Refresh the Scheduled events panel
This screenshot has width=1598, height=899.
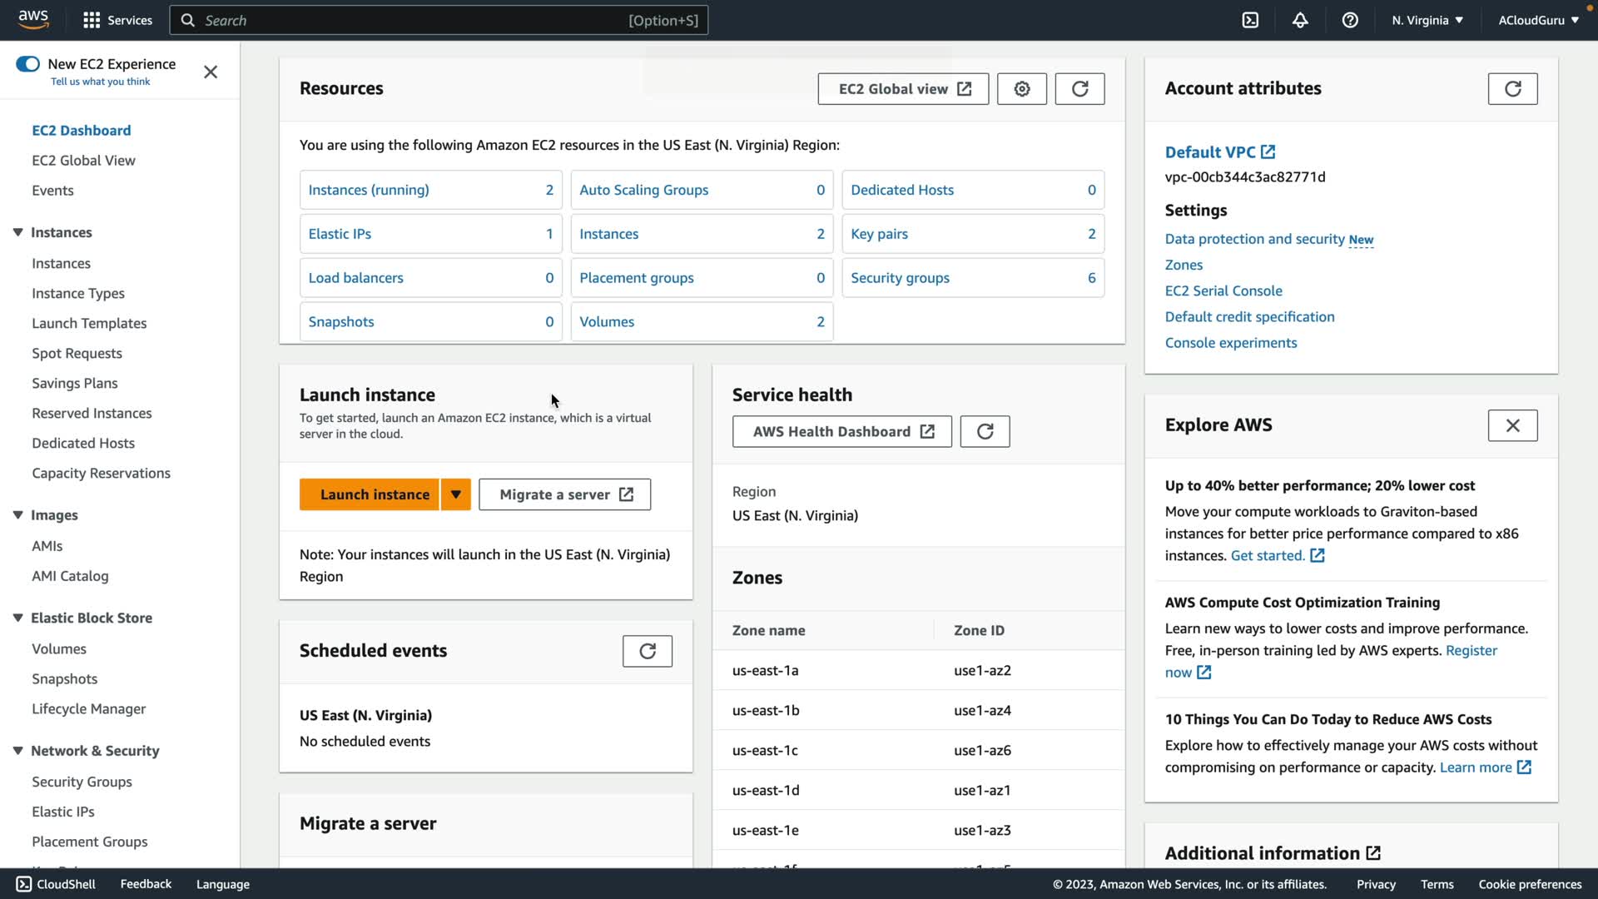pyautogui.click(x=647, y=651)
